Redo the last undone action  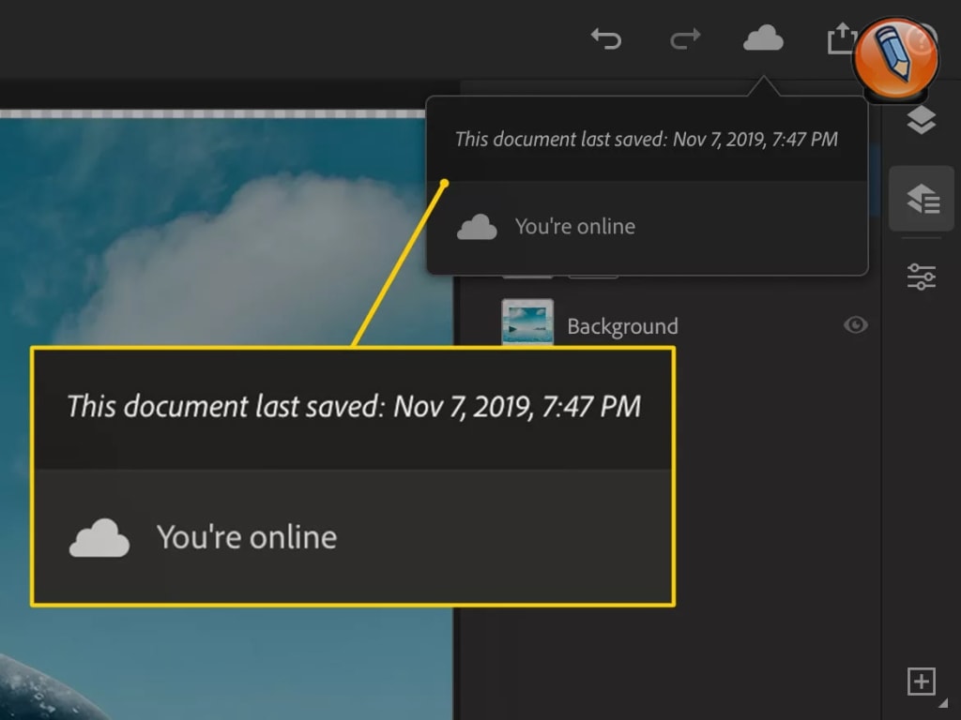(x=685, y=39)
